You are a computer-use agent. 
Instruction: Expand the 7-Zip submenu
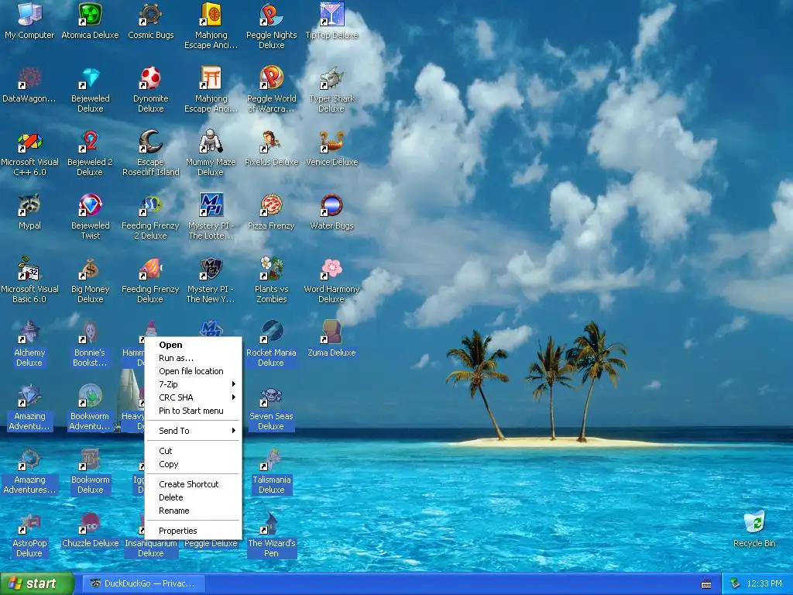[x=193, y=384]
